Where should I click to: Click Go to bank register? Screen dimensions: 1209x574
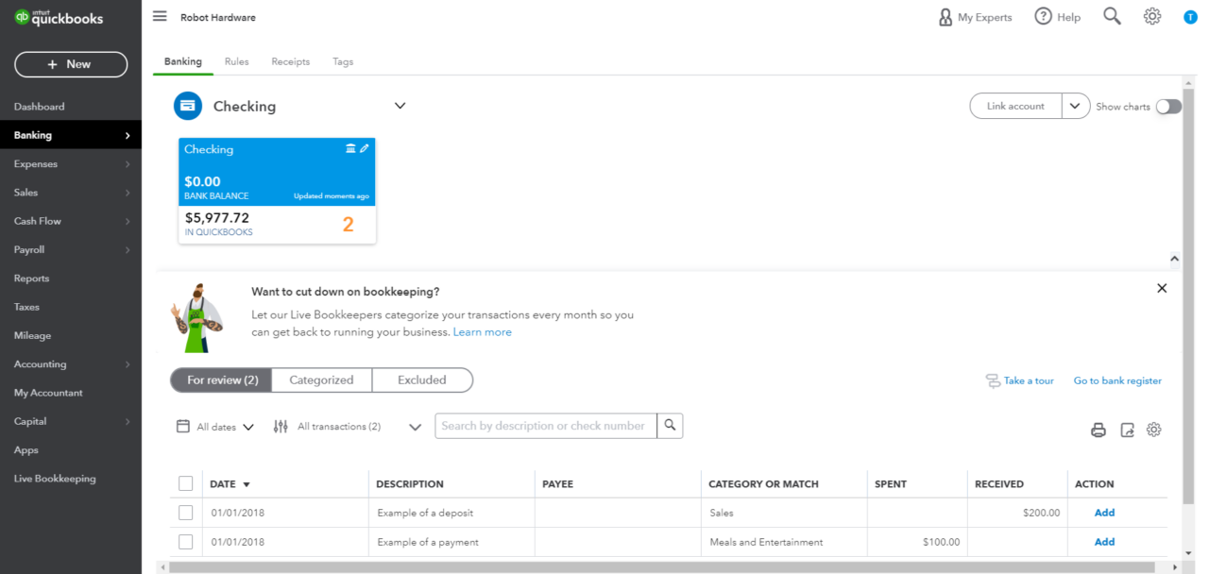1117,380
